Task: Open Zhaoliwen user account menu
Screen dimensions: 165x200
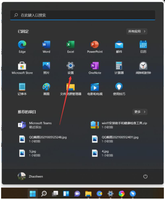Action: (30, 177)
